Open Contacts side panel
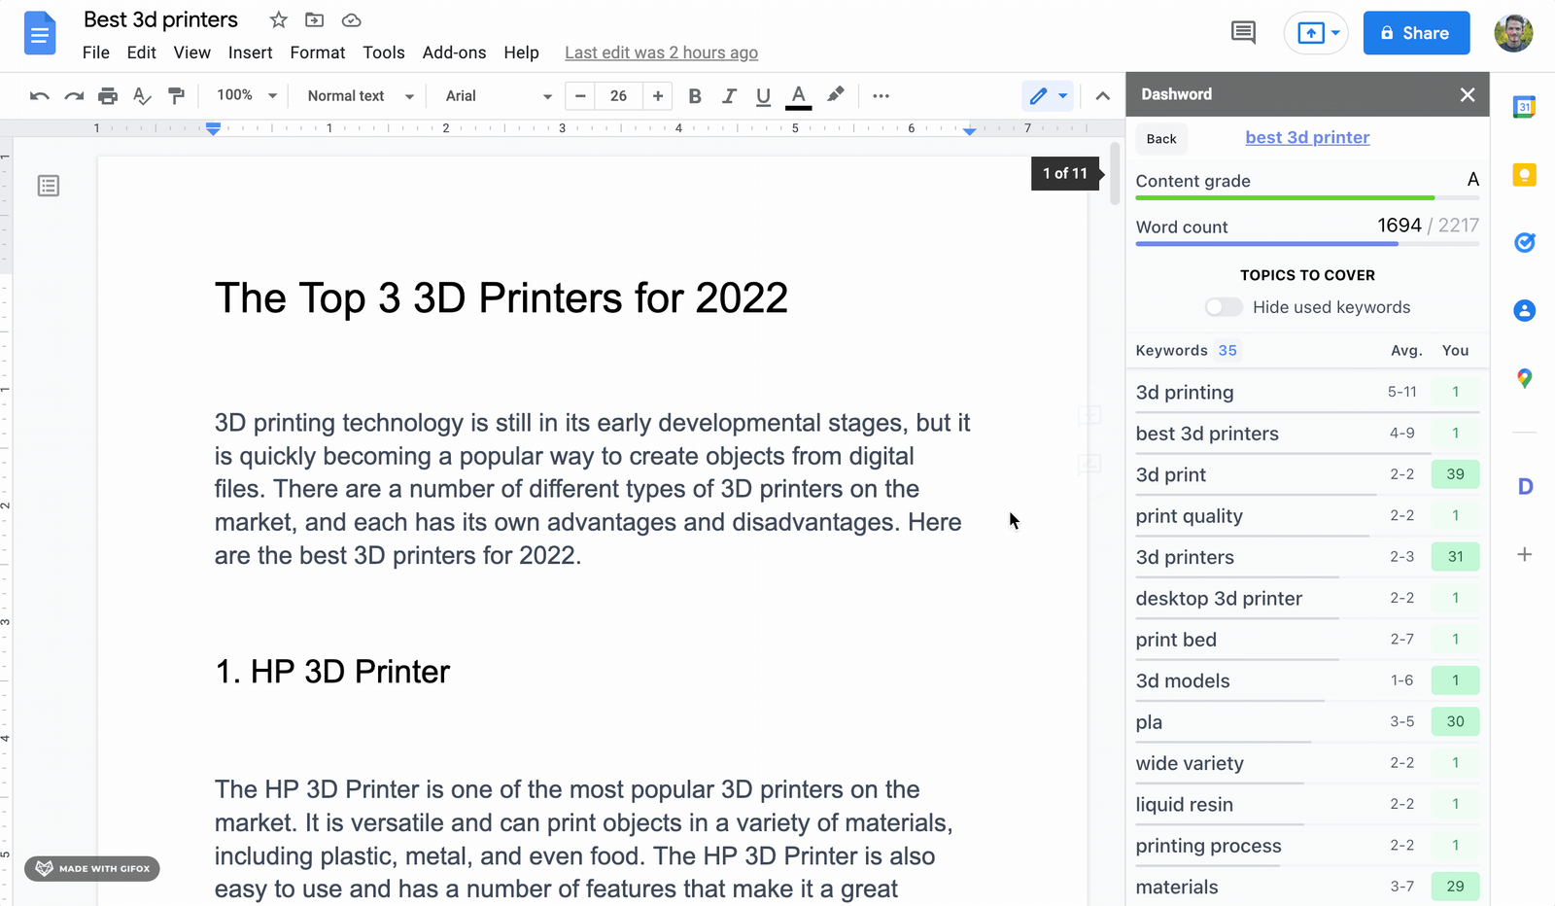The image size is (1555, 906). [x=1525, y=310]
